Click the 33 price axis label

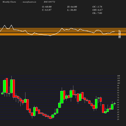118,117
